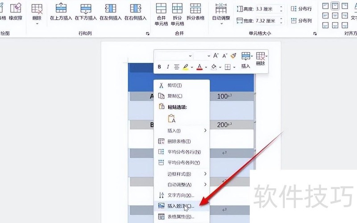Click shrink font size icon
This screenshot has height=223, width=357.
click(x=225, y=56)
